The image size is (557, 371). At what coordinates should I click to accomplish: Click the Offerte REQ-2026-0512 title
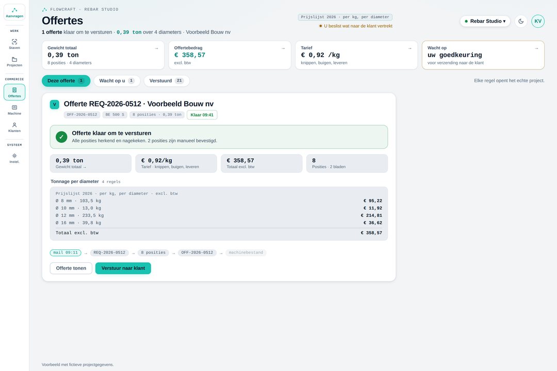point(139,104)
